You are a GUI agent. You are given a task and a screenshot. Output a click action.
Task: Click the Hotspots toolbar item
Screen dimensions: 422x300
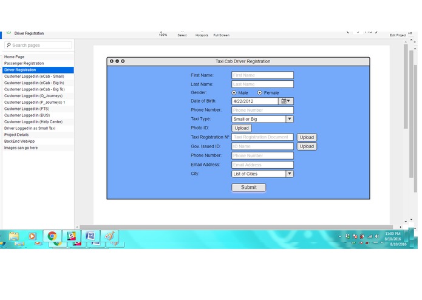pos(202,35)
